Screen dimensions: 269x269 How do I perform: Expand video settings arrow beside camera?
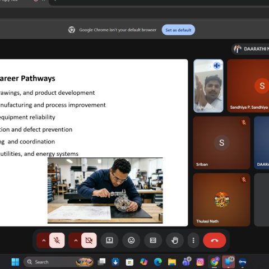pos(76,240)
